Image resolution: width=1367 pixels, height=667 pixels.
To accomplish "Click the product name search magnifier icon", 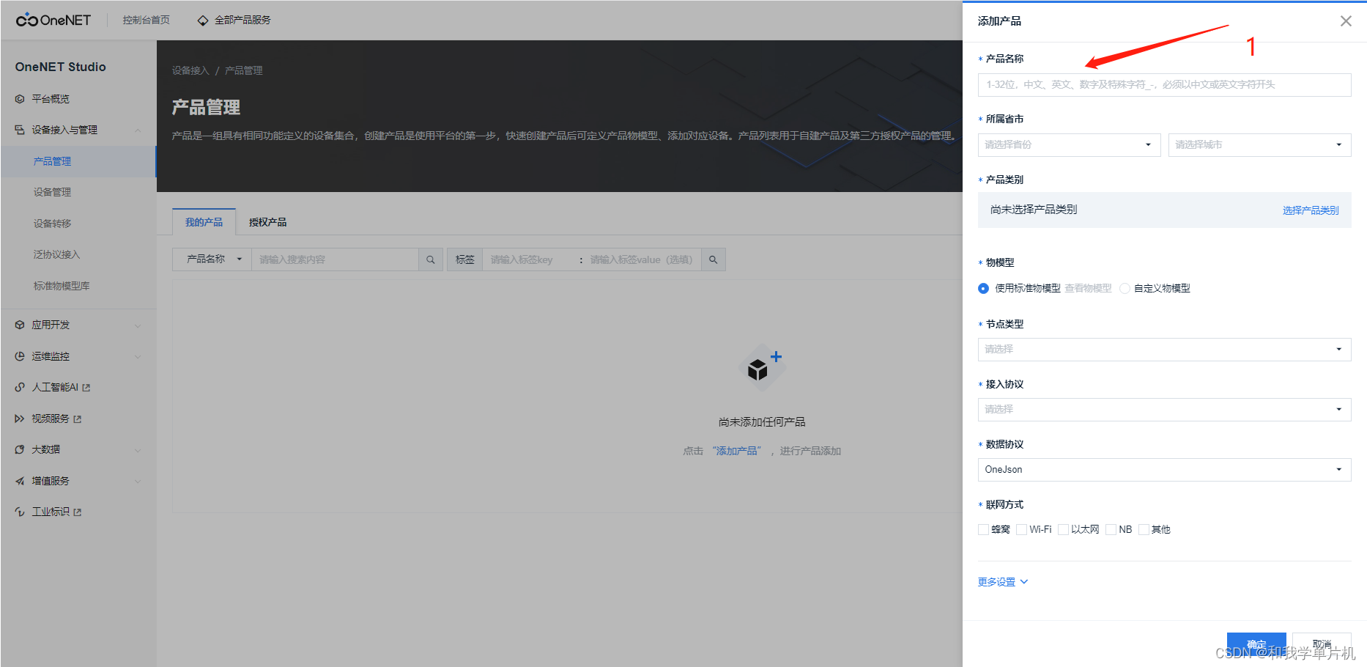I will coord(431,259).
